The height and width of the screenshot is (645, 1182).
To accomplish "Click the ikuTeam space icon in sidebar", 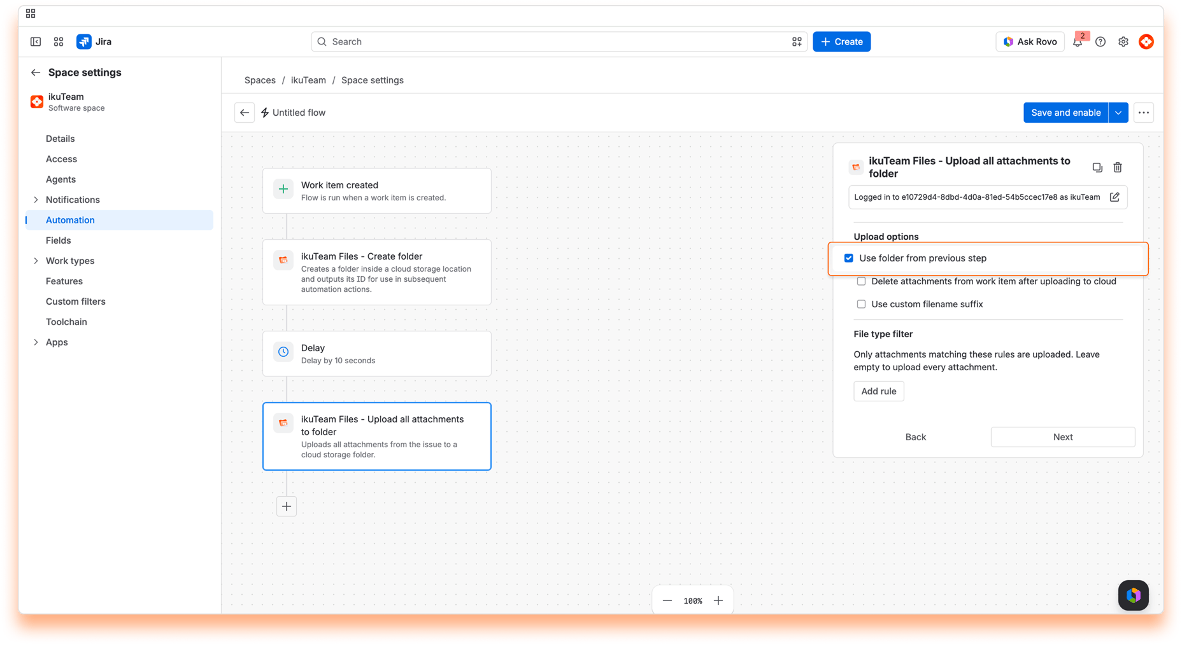I will tap(37, 102).
